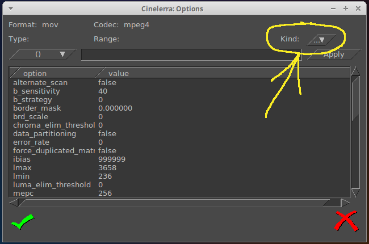Open the Kind dropdown menu
369x244 pixels.
(x=321, y=40)
